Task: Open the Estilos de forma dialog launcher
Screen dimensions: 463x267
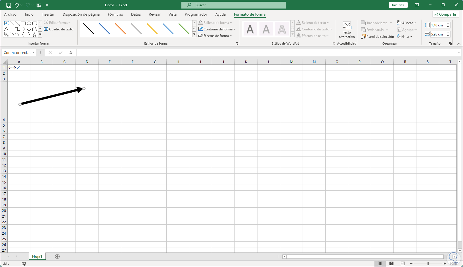Action: (x=237, y=44)
